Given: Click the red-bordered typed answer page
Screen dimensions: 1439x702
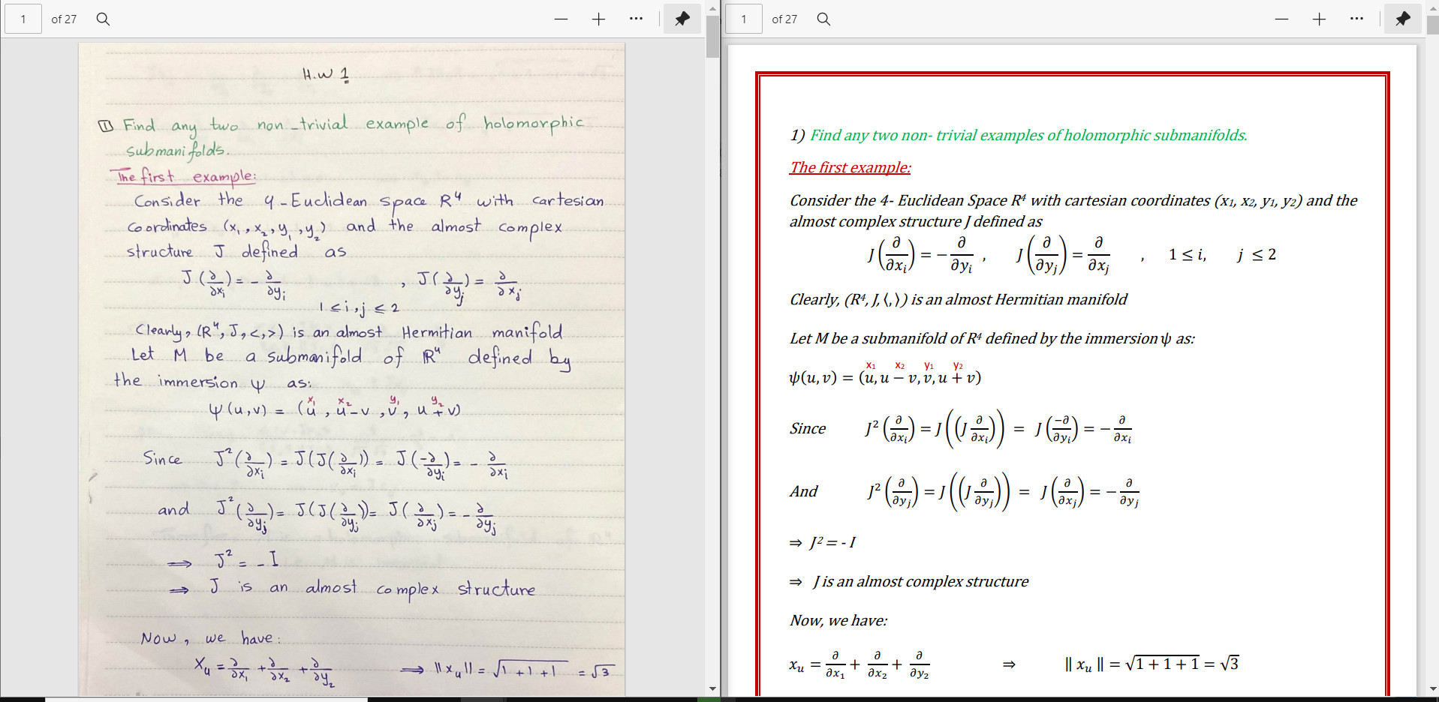Looking at the screenshot, I should click(x=1073, y=375).
